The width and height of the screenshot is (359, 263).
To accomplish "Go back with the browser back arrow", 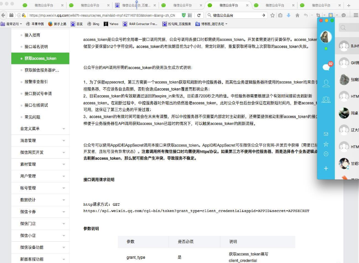I will click(x=3, y=15).
